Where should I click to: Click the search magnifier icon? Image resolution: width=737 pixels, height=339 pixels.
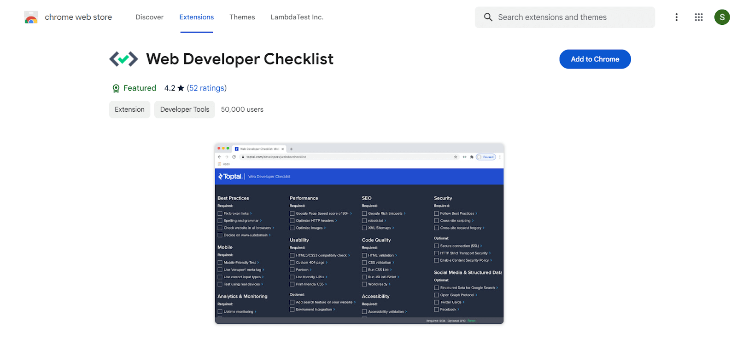[488, 17]
